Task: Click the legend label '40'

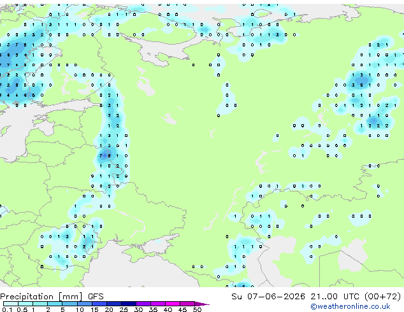Action: pos(168,309)
